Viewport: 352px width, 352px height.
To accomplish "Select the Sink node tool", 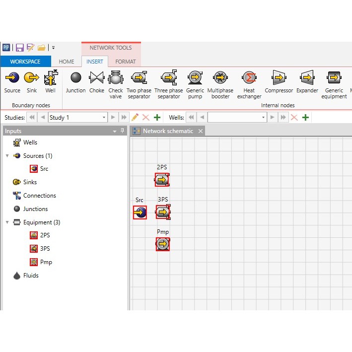I will (x=32, y=81).
